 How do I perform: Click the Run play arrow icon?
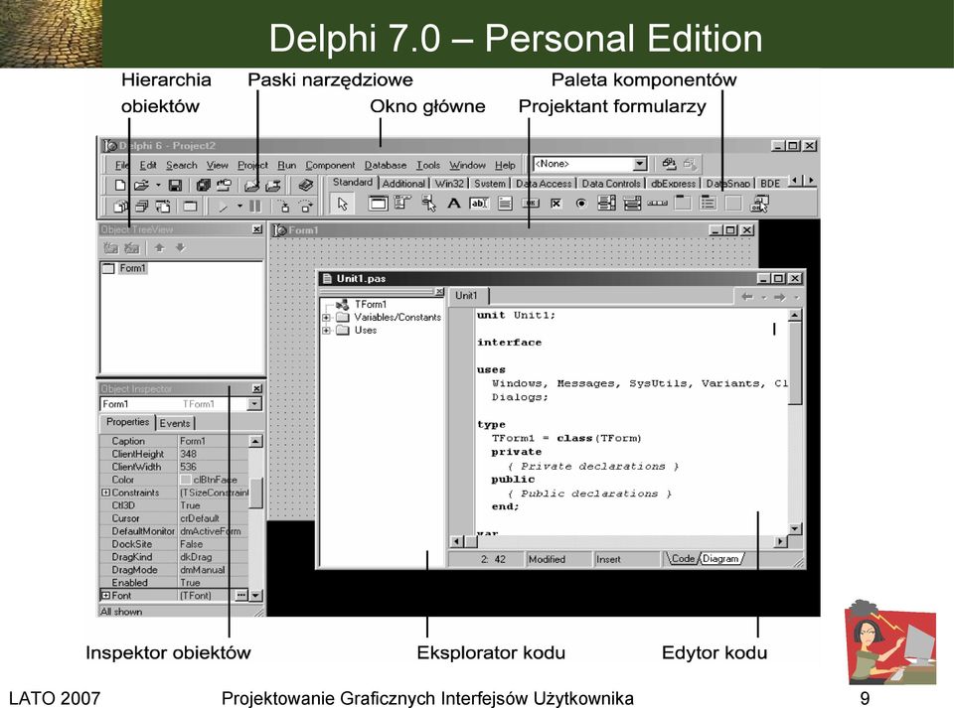pos(224,207)
